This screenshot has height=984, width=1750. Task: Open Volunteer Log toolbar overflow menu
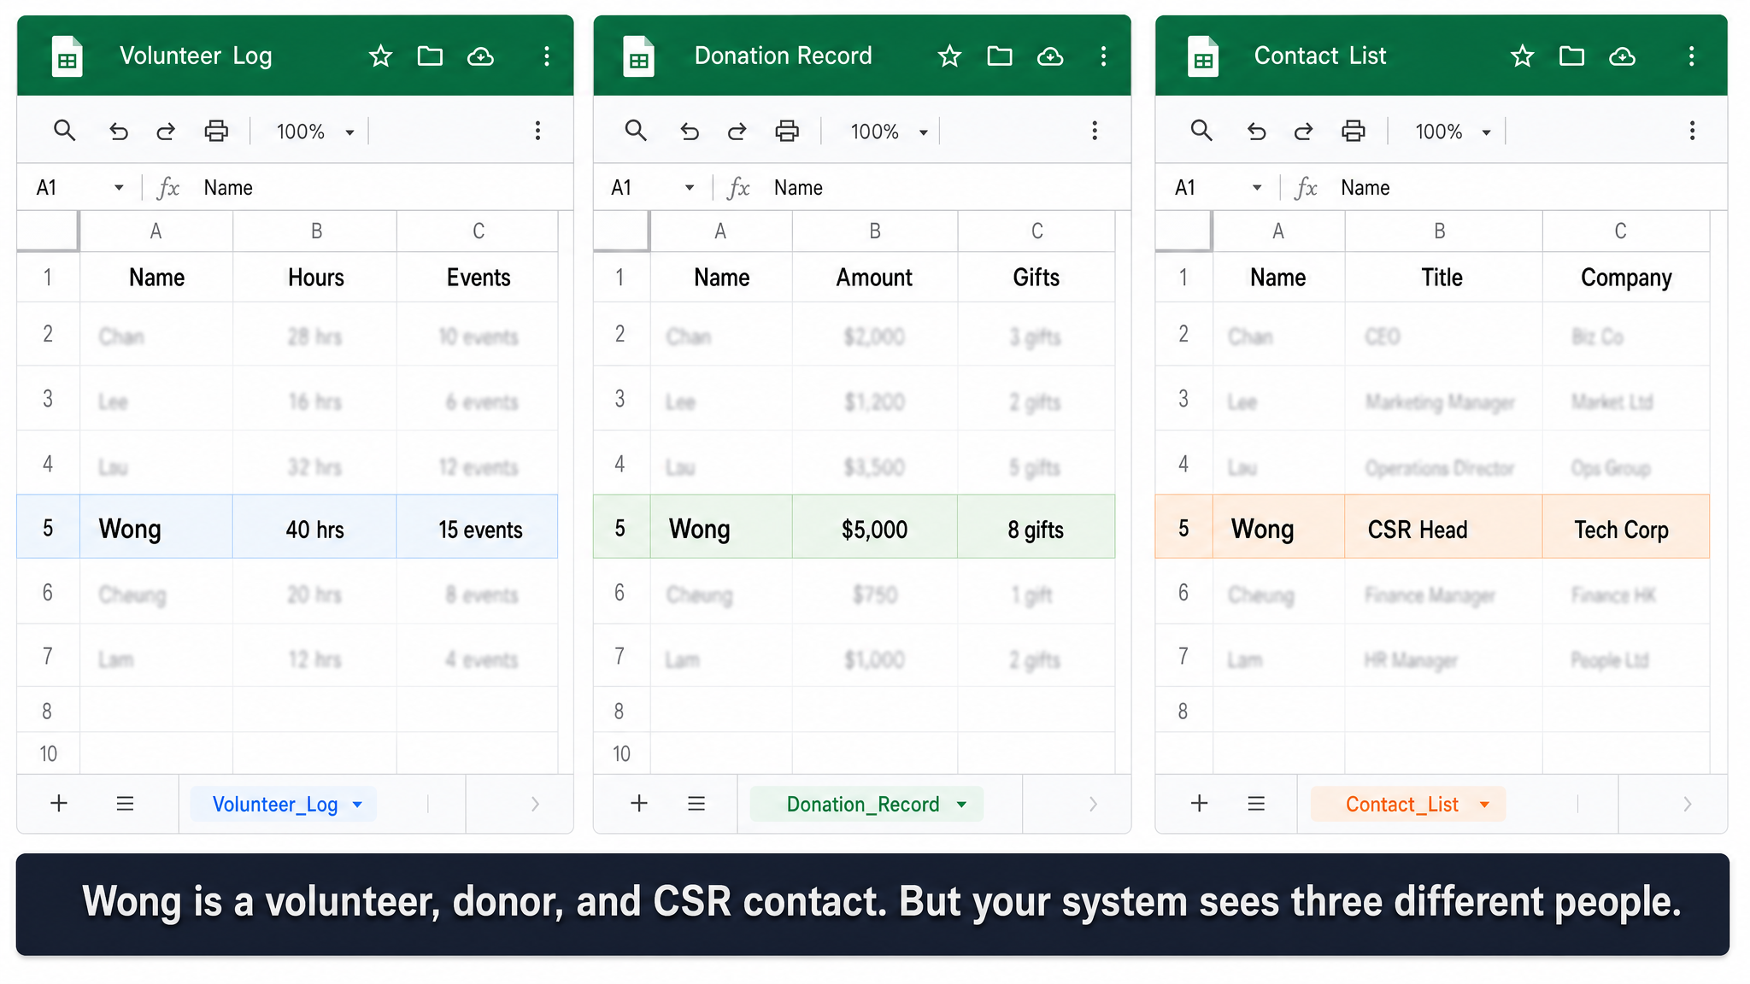point(537,131)
